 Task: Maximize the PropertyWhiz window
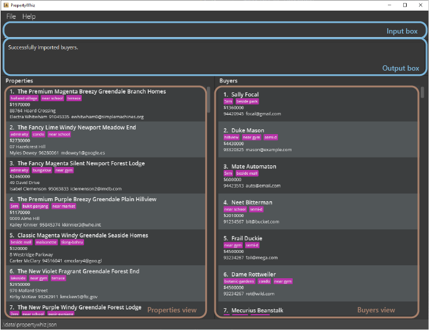click(405, 5)
